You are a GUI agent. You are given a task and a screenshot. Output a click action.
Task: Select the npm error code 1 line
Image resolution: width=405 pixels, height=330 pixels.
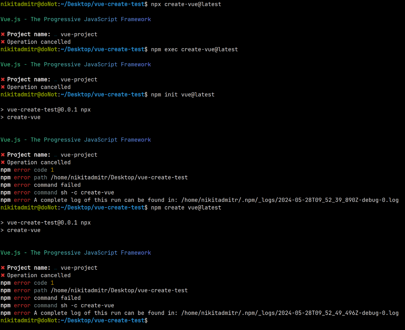(x=27, y=170)
